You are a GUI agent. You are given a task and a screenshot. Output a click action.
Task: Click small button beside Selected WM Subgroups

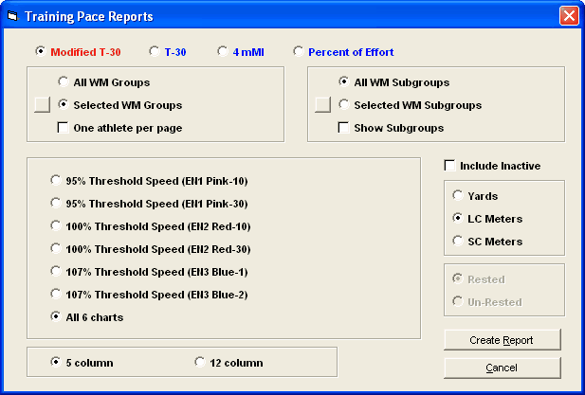tap(322, 105)
